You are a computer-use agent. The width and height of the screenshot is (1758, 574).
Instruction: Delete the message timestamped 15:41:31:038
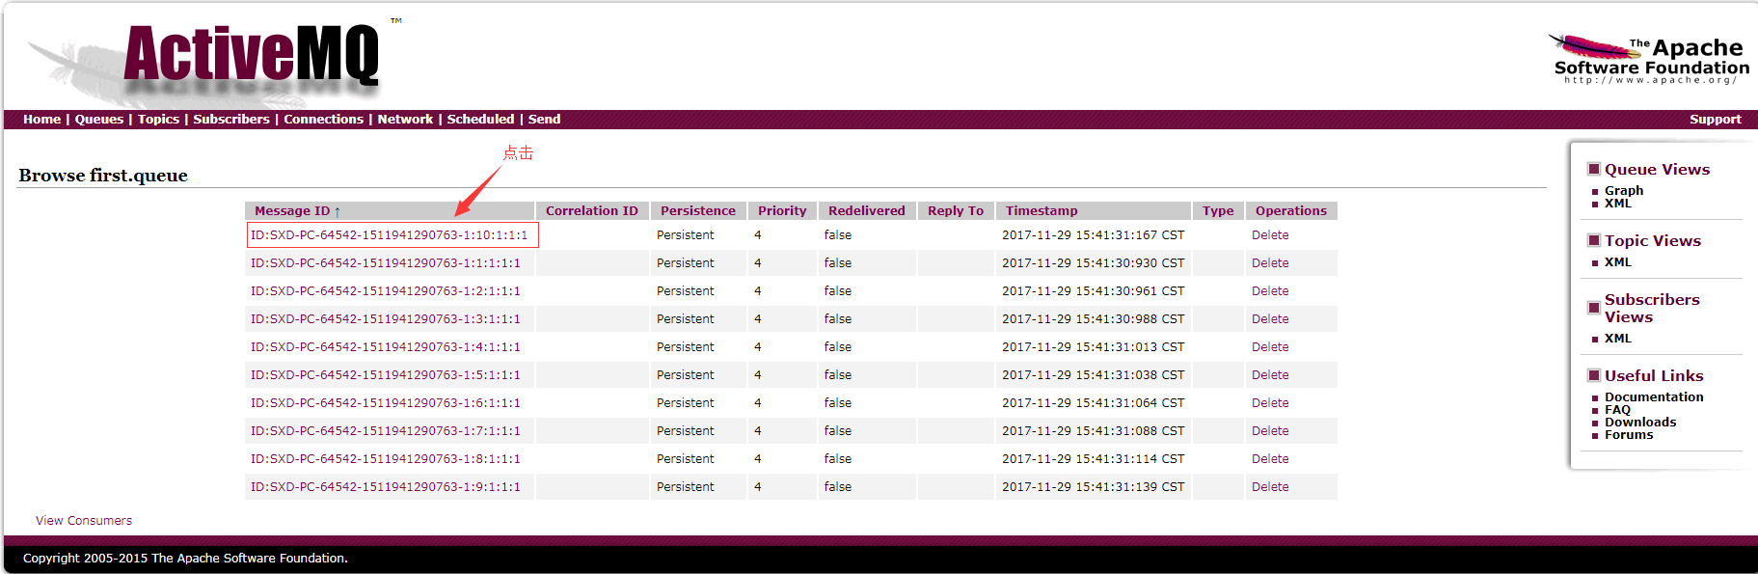pos(1270,374)
